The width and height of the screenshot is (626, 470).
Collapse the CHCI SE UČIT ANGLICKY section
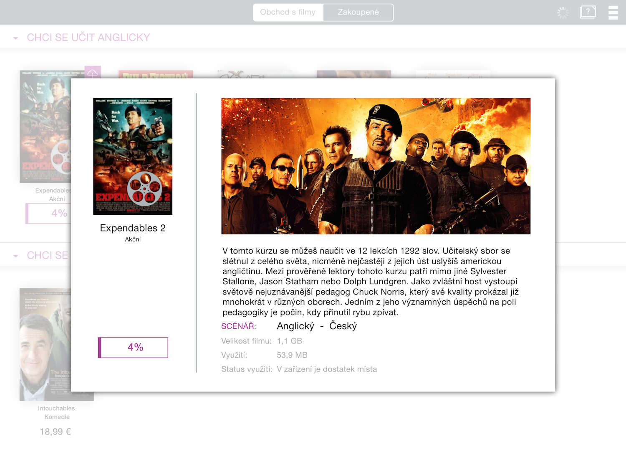(x=16, y=38)
